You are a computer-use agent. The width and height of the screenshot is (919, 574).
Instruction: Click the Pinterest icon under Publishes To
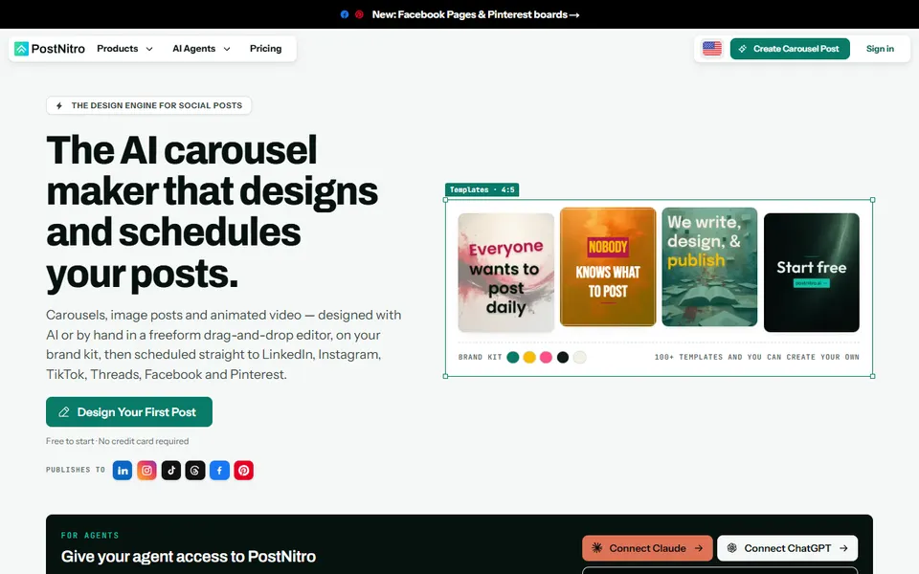tap(244, 471)
